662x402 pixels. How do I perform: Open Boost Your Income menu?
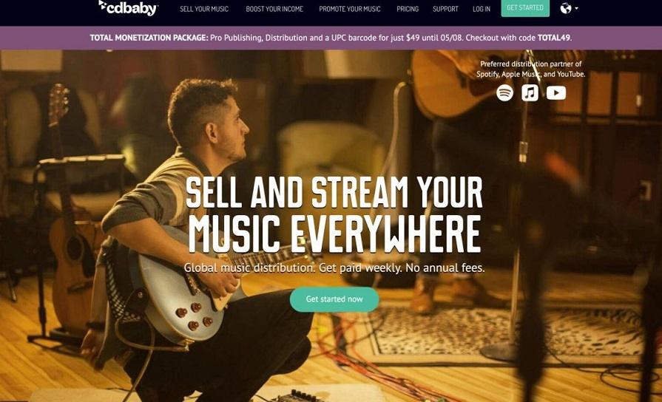click(x=274, y=9)
